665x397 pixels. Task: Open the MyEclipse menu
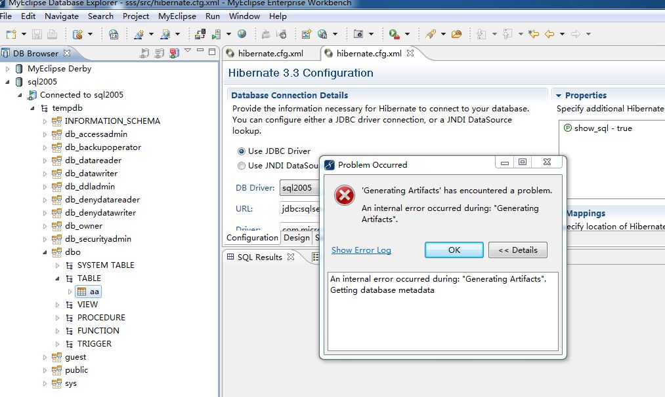177,16
